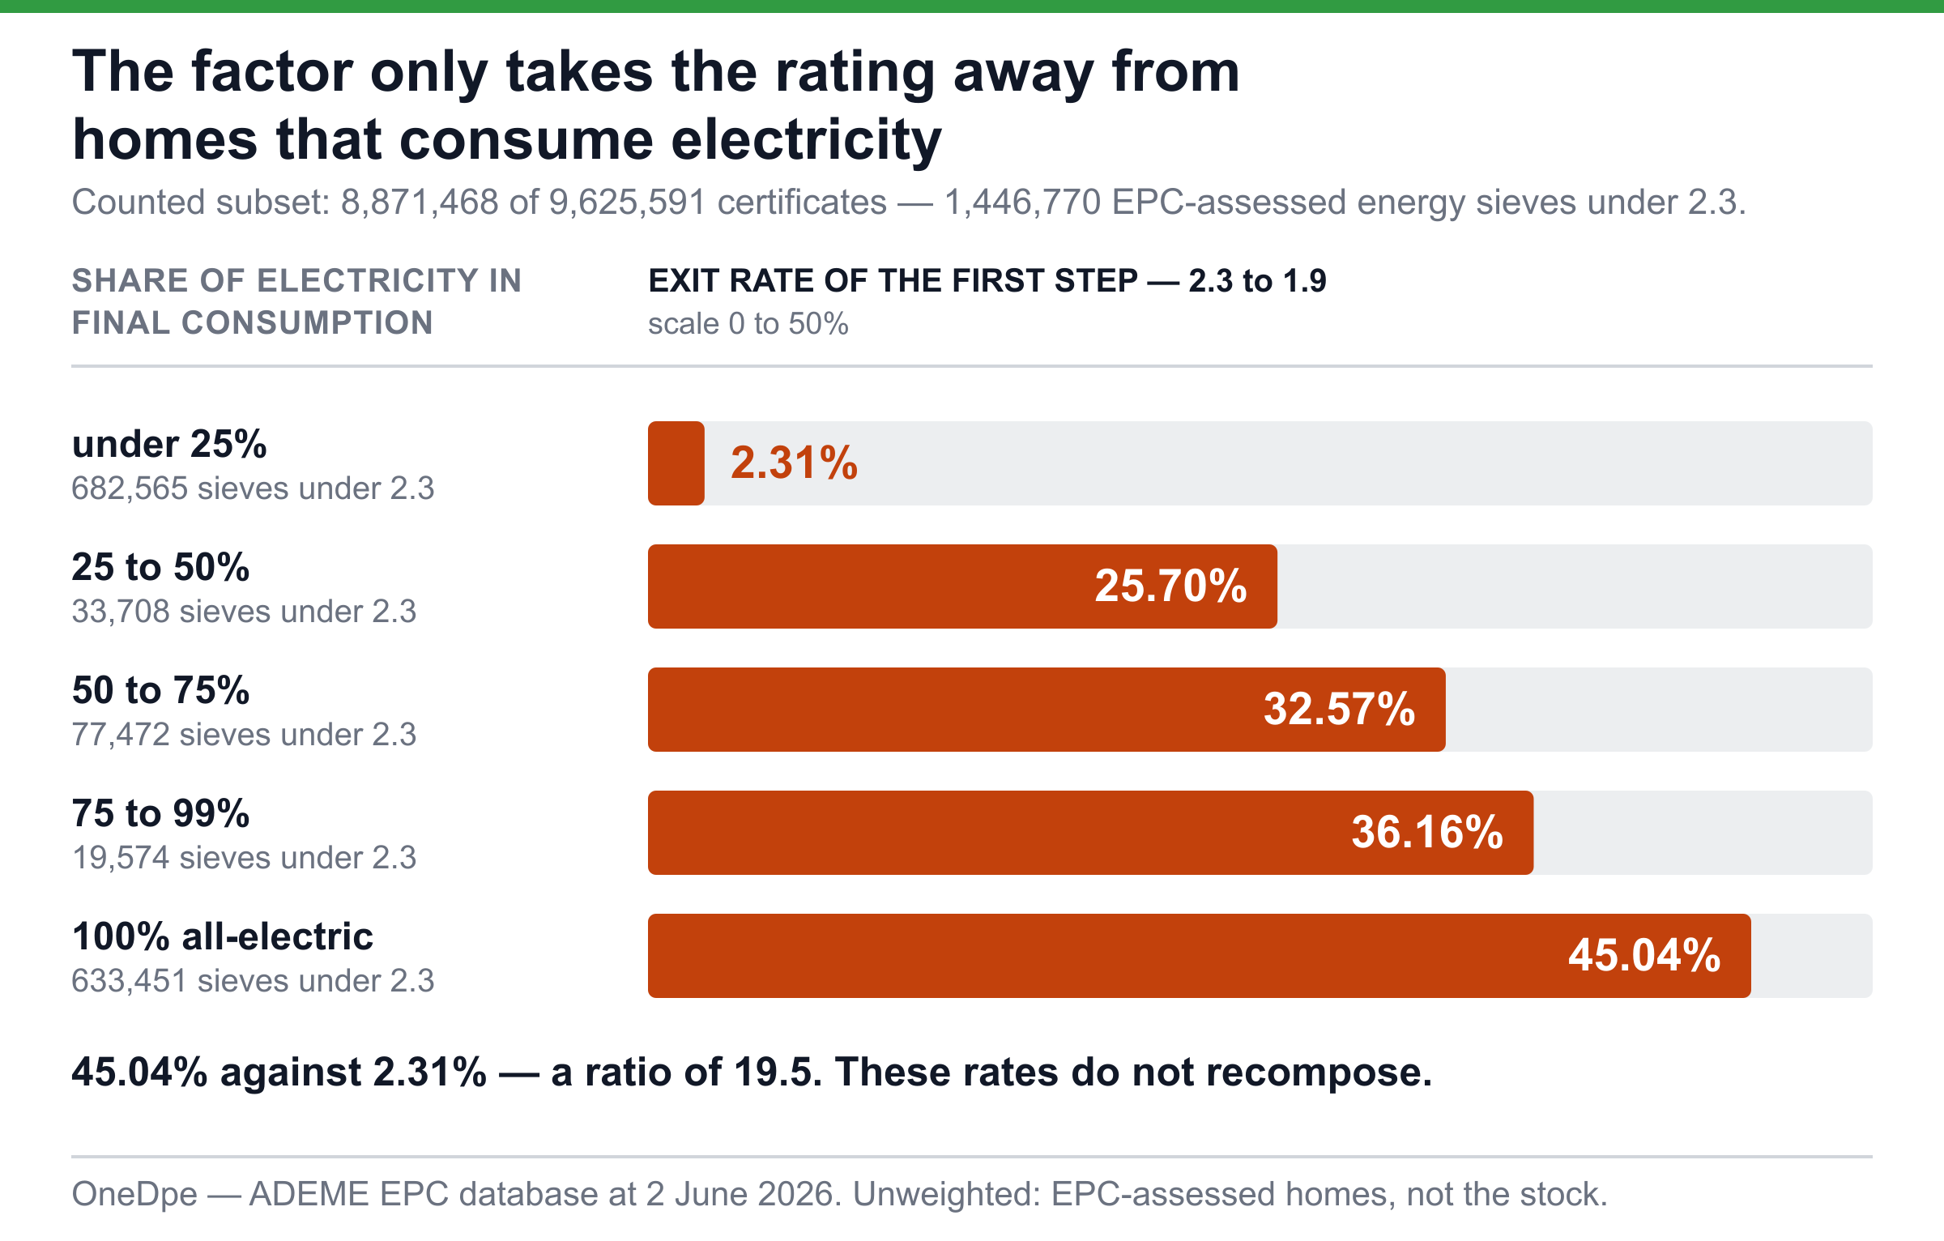Click the '50 to 75%' row label
Image resolution: width=1944 pixels, height=1241 pixels.
click(x=160, y=690)
